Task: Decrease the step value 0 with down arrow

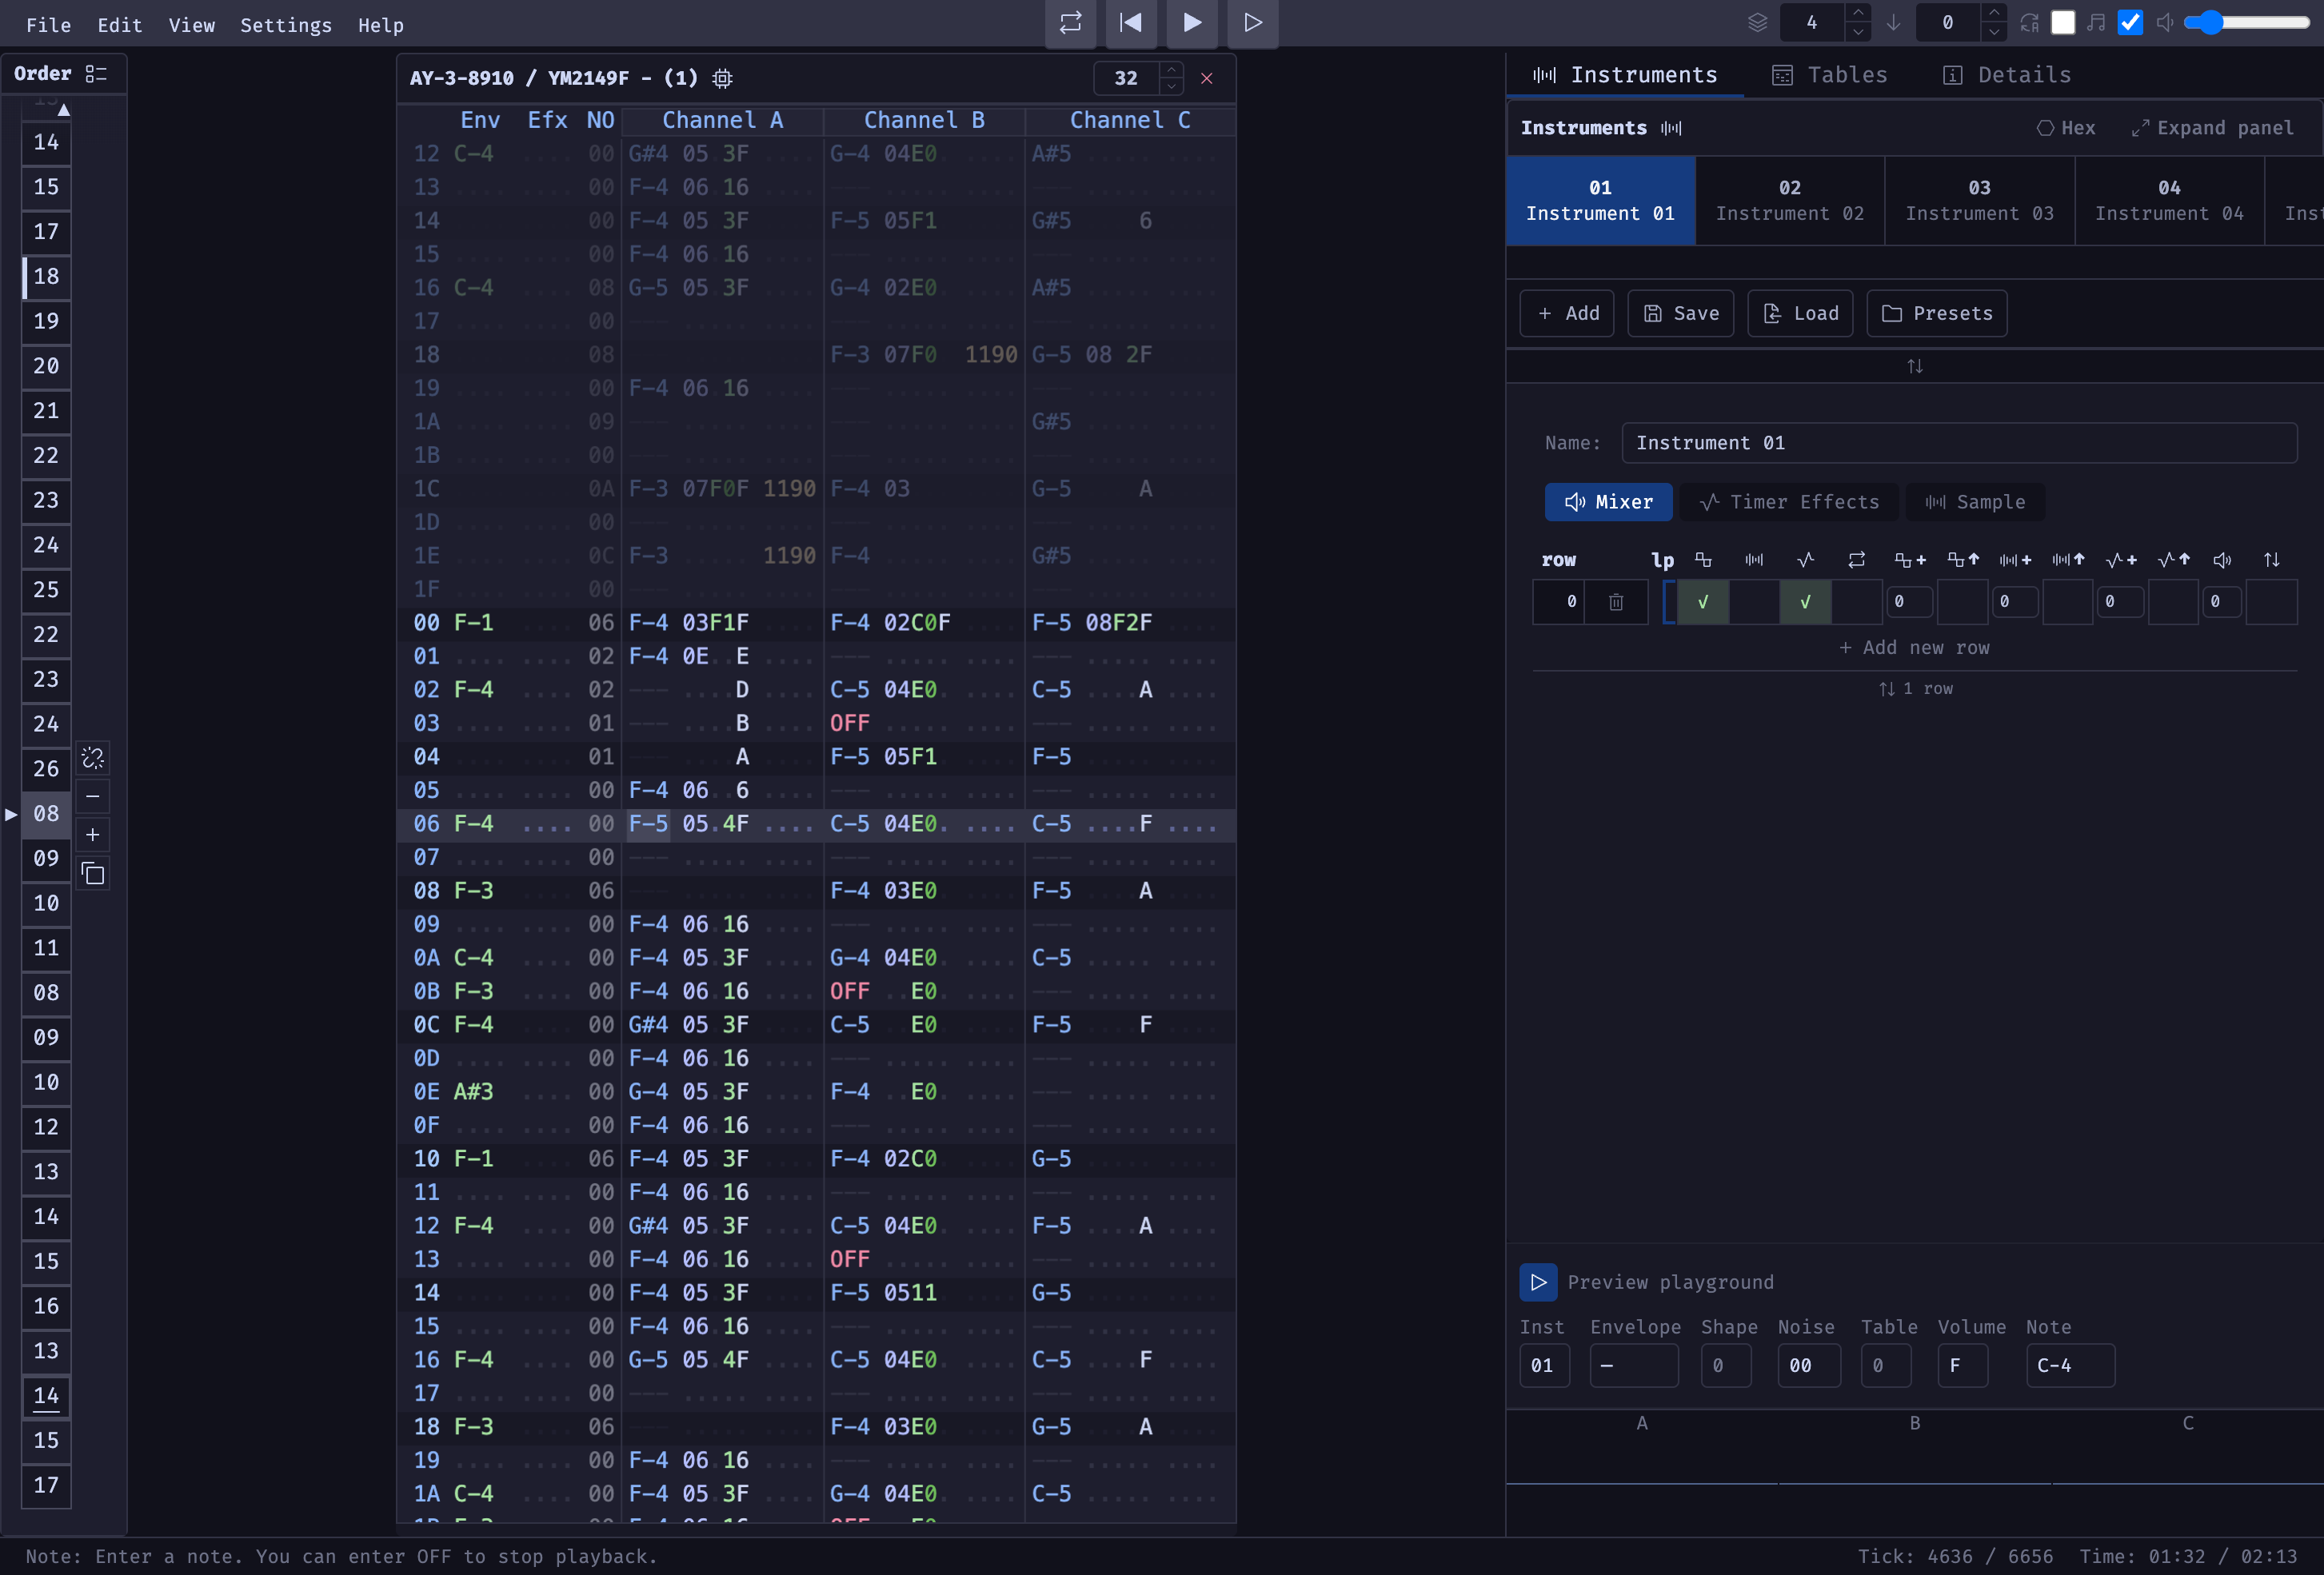Action: [x=1993, y=32]
